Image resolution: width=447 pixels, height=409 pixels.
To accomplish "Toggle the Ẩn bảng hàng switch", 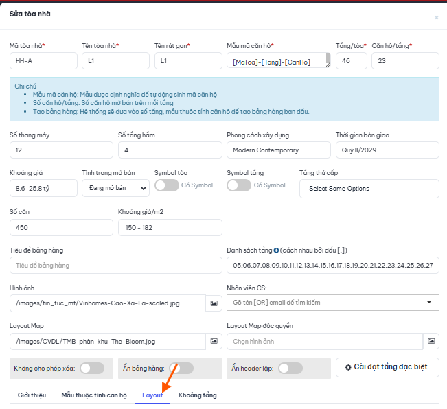I will 181,369.
